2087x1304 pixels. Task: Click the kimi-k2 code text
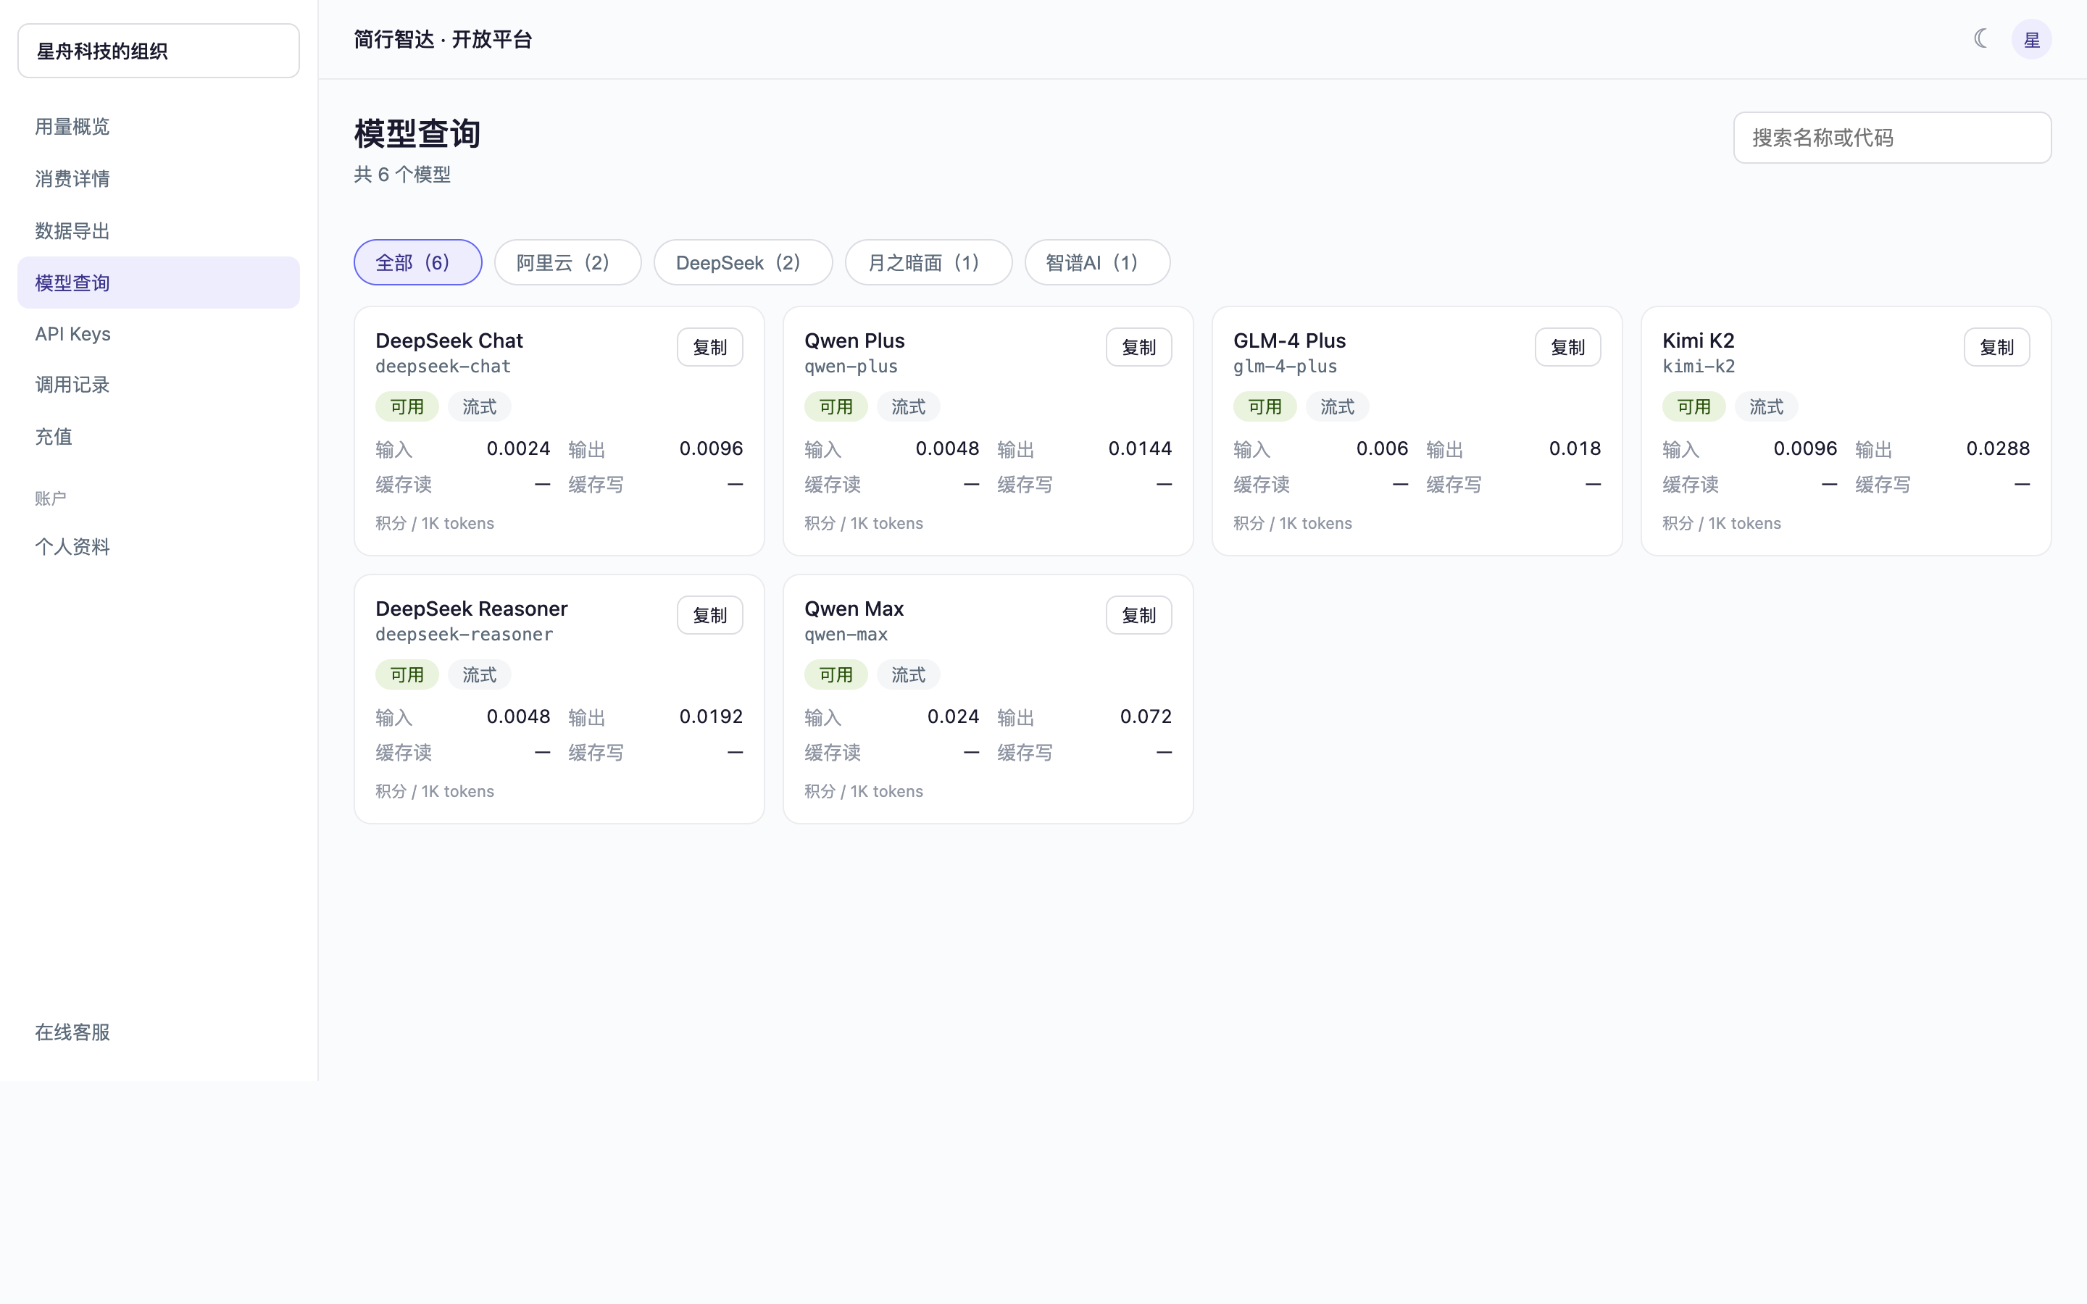click(x=1699, y=367)
